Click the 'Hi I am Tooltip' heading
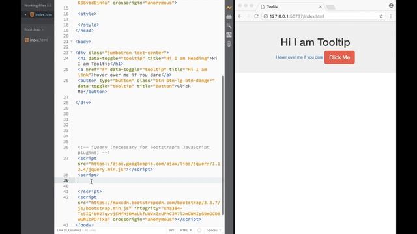 click(315, 42)
